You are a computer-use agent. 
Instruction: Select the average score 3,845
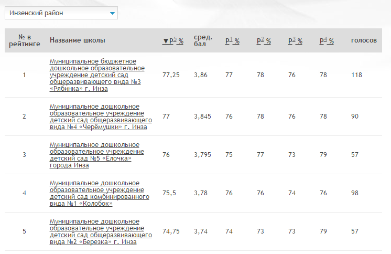(x=202, y=117)
